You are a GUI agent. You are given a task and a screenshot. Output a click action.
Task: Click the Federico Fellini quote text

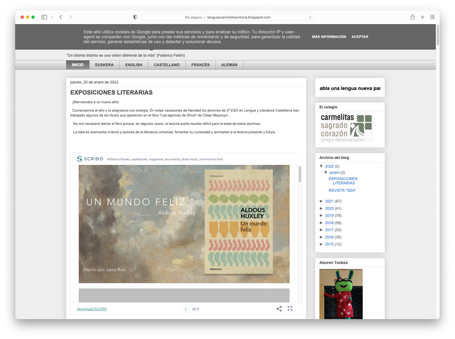point(126,55)
